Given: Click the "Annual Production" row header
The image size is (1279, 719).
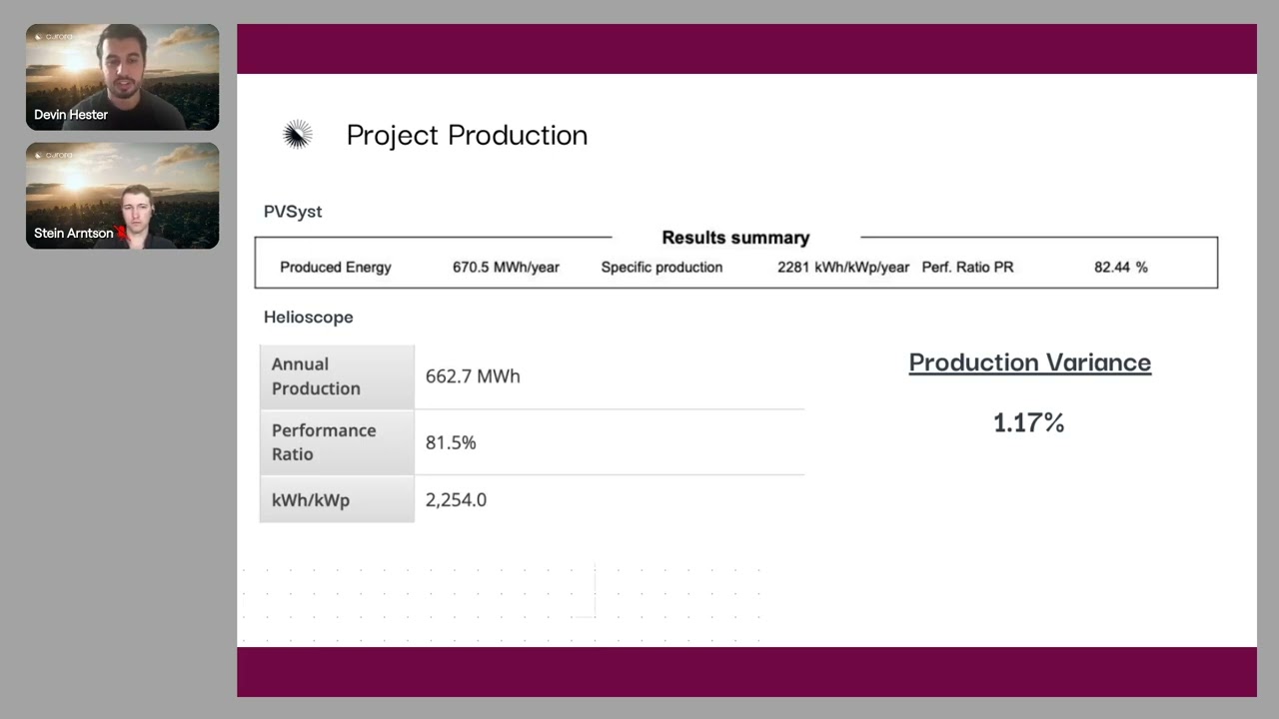Looking at the screenshot, I should click(x=337, y=376).
